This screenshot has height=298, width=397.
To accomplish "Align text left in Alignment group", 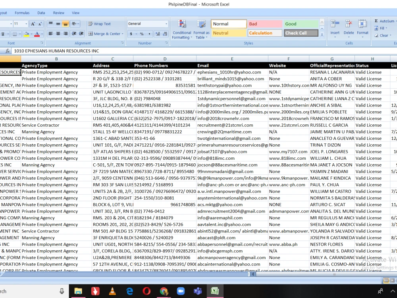I will (51, 33).
